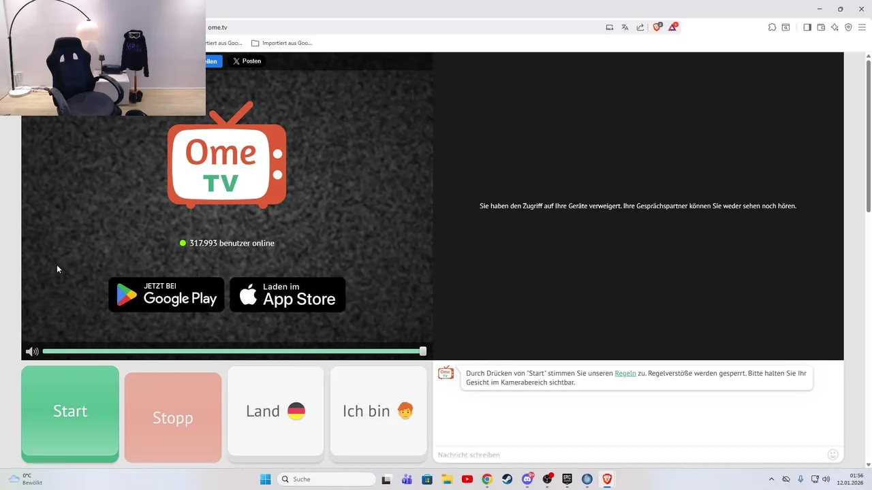Open the Brave Shields lion icon
Screen dimensions: 872x490
point(657,27)
